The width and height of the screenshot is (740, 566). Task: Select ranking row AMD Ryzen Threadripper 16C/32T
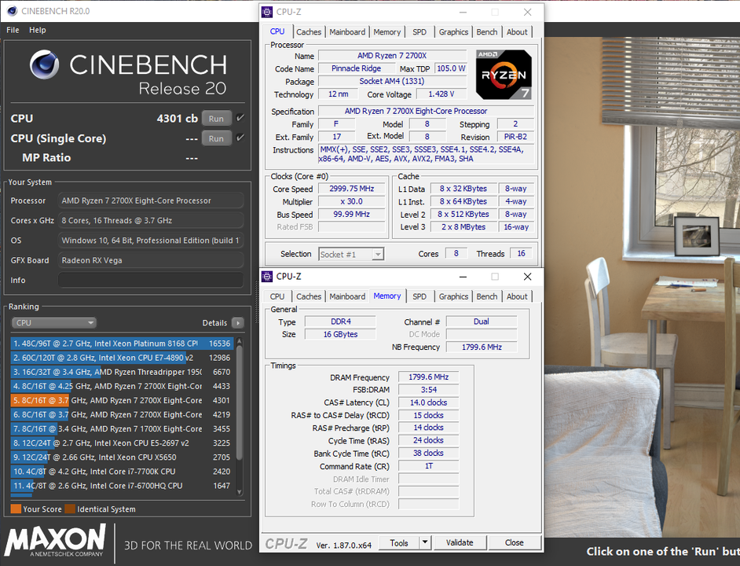coord(121,372)
